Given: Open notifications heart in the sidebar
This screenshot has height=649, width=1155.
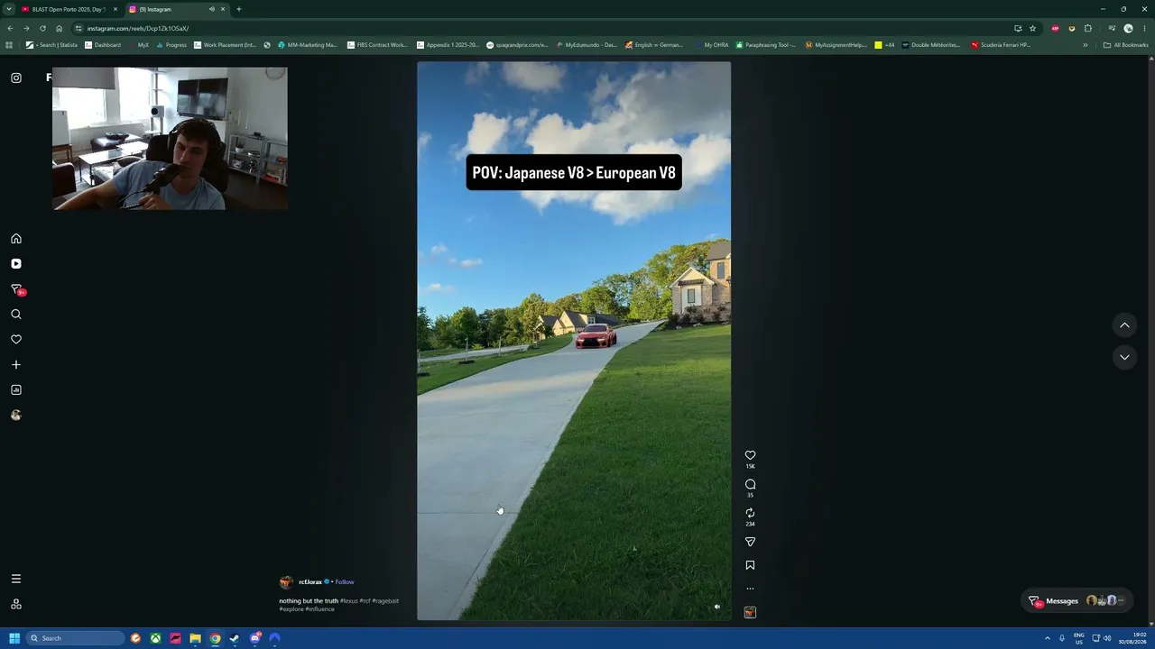Looking at the screenshot, I should pyautogui.click(x=16, y=340).
